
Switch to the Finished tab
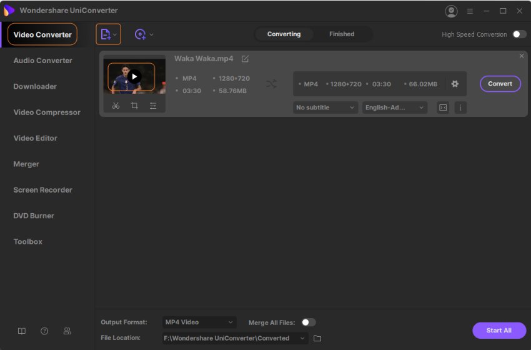point(342,34)
